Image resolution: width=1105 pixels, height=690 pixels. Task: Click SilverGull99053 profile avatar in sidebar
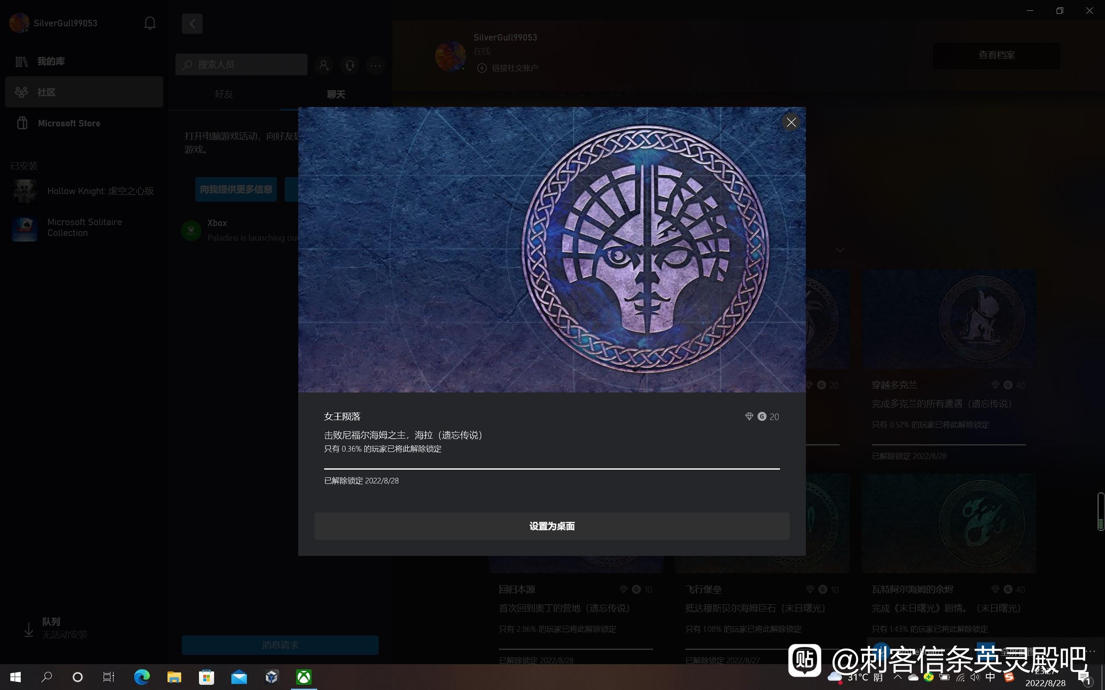pos(19,23)
